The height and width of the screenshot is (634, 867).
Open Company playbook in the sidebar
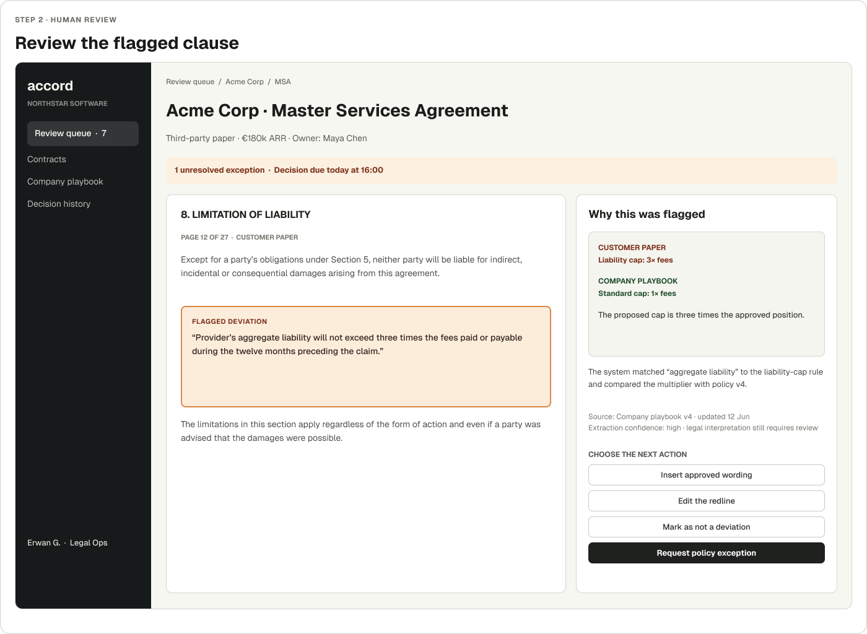pos(65,181)
